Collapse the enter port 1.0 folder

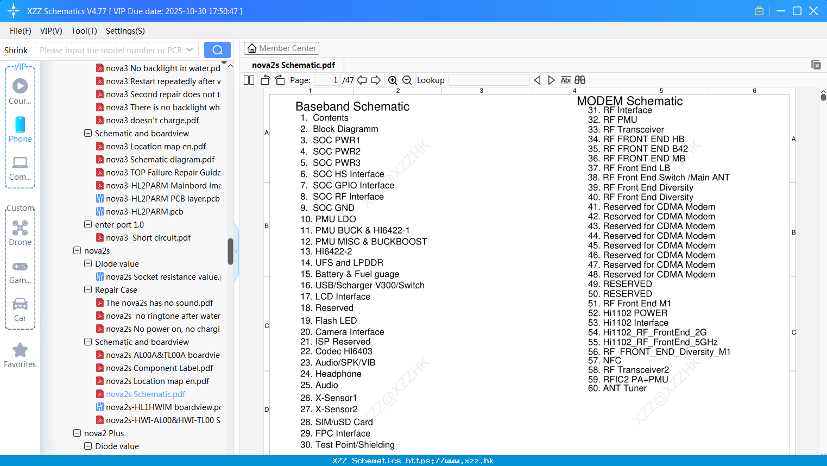(x=88, y=224)
